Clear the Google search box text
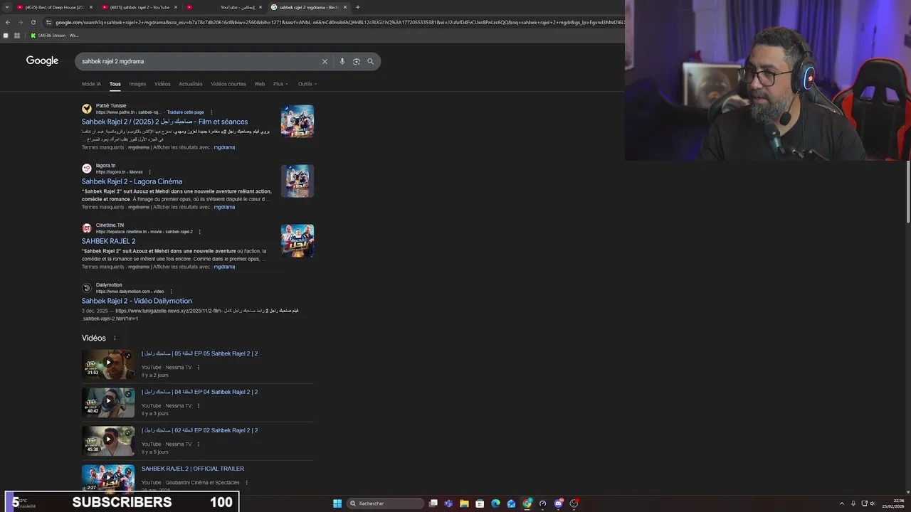The height and width of the screenshot is (512, 911). (x=325, y=61)
